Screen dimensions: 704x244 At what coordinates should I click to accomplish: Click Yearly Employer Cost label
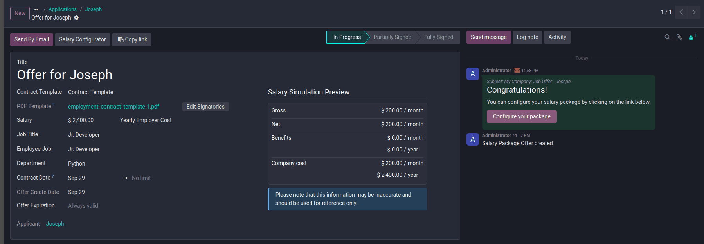pyautogui.click(x=146, y=120)
